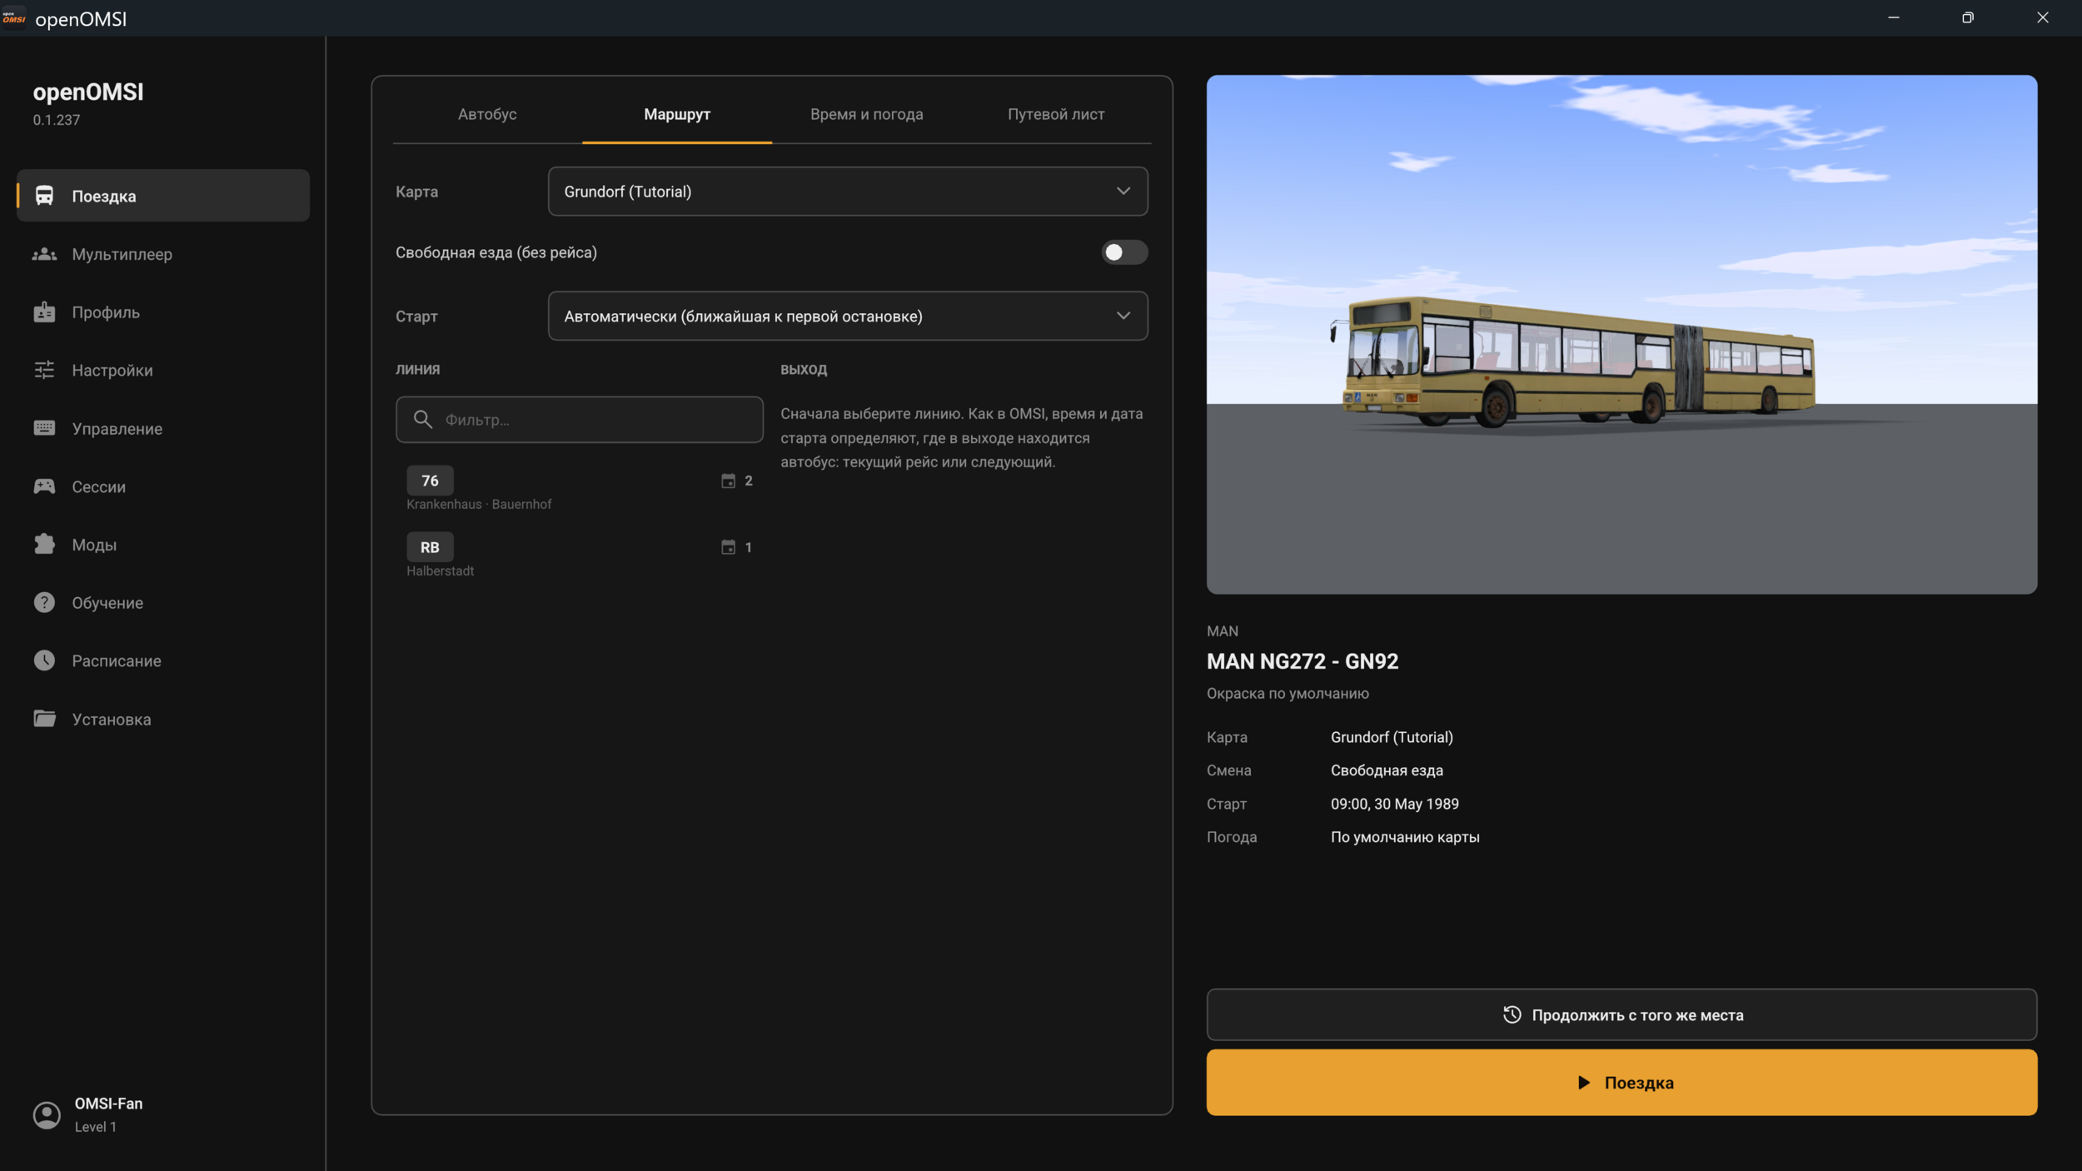Start the trip with the orange Поездка button
The width and height of the screenshot is (2082, 1171).
tap(1621, 1083)
